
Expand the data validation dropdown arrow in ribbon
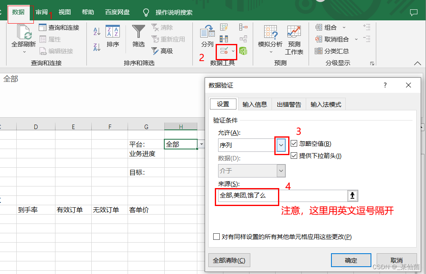click(233, 51)
